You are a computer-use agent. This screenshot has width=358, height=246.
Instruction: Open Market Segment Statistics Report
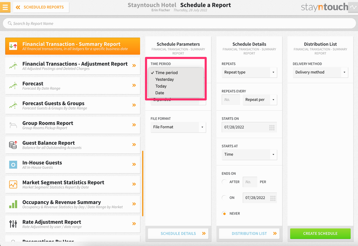point(73,185)
